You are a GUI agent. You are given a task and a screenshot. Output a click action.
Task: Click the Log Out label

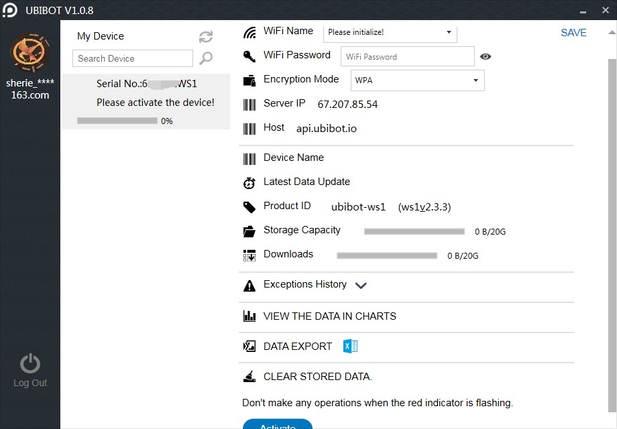[30, 383]
